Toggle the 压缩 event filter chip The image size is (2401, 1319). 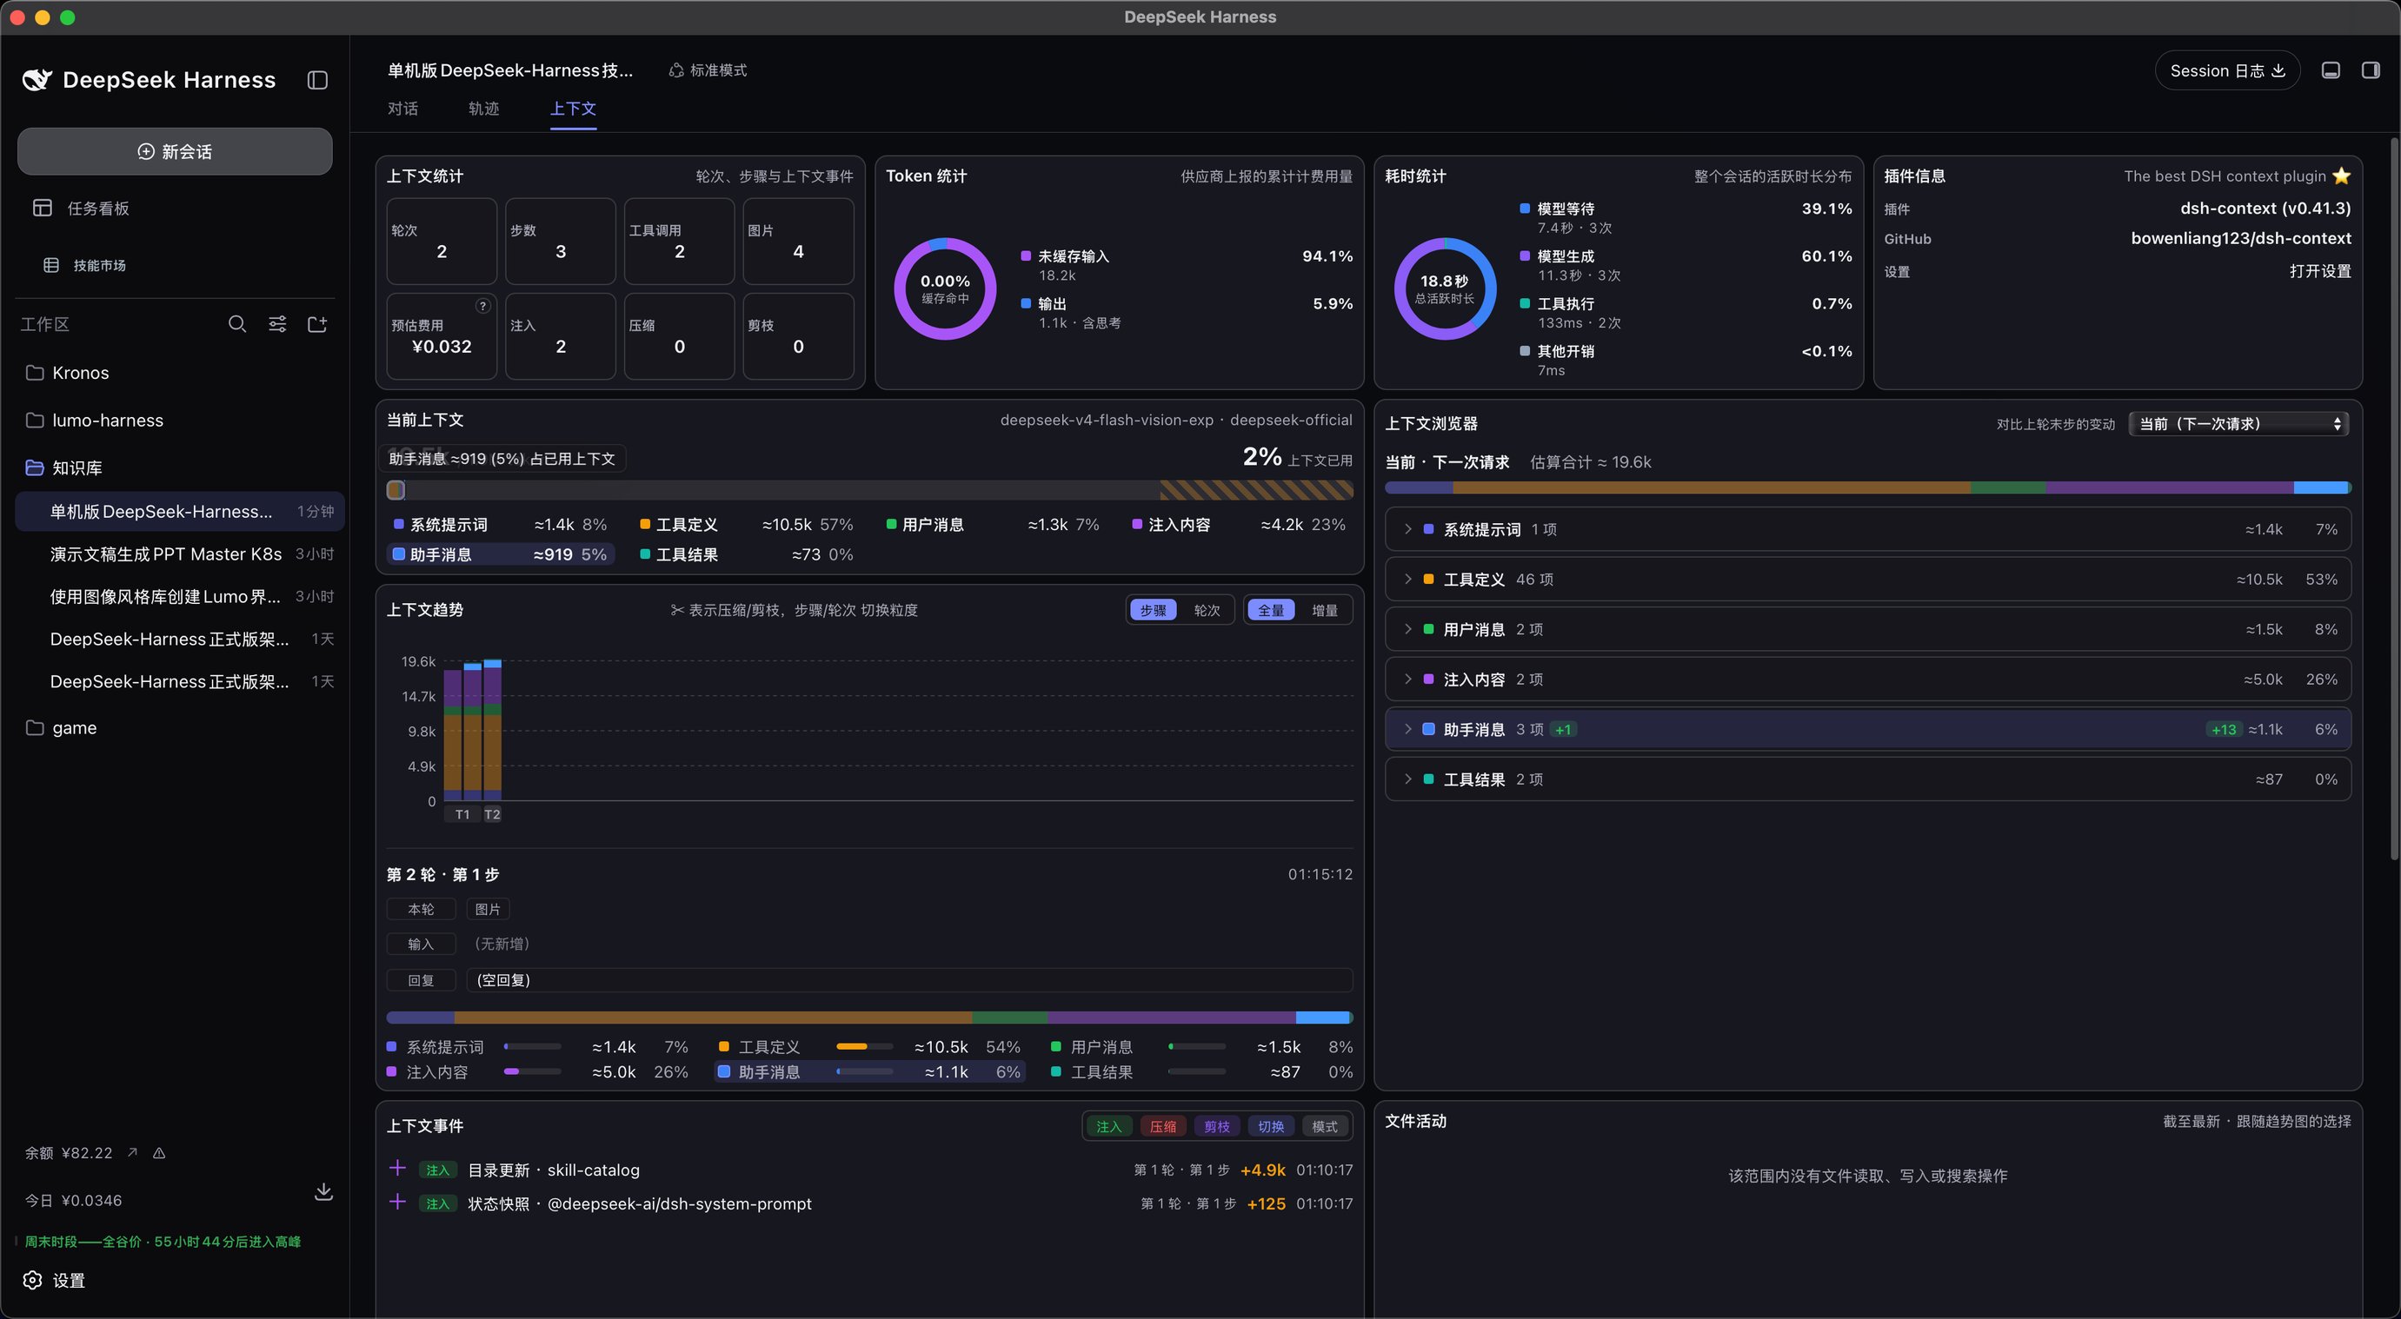point(1163,1126)
